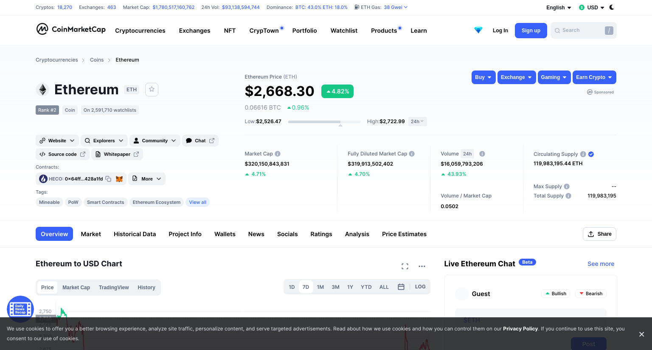The height and width of the screenshot is (350, 652).
Task: Click Max Supply info icon
Action: pos(567,186)
